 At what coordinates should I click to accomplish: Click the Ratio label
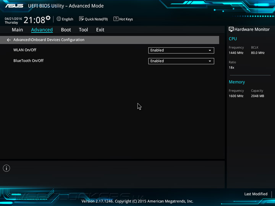tap(232, 62)
